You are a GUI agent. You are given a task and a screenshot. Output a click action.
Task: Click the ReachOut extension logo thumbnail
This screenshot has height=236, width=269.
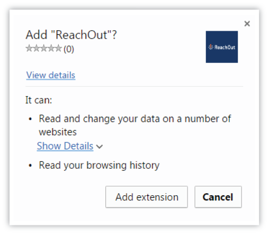222,47
